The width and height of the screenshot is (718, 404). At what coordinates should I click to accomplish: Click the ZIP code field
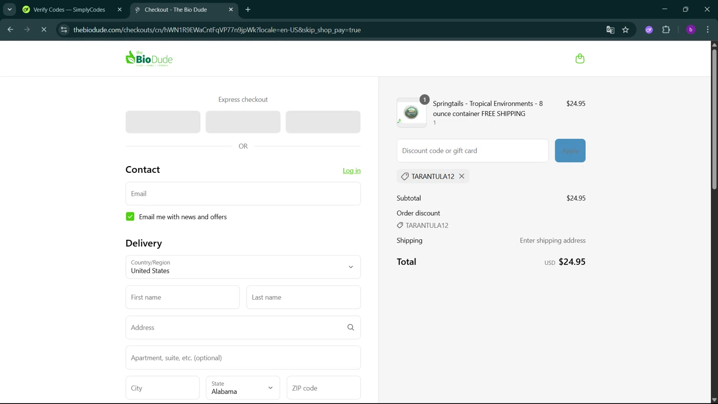(324, 388)
